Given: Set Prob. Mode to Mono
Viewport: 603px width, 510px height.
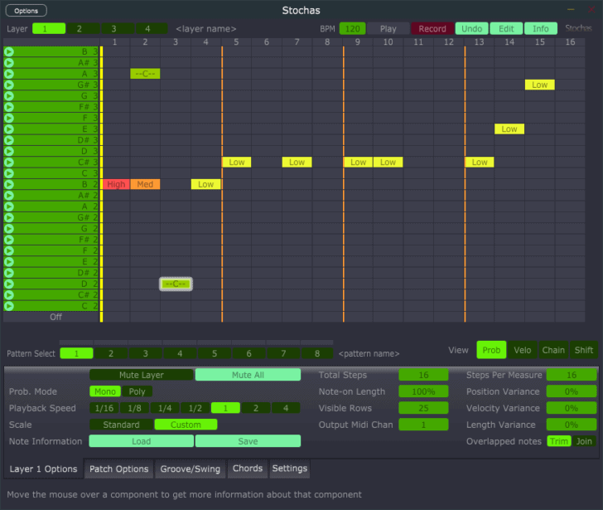Looking at the screenshot, I should (105, 391).
